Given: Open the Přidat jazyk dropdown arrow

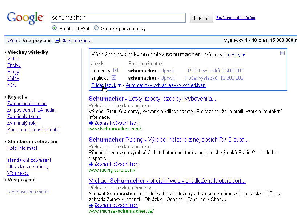Looking at the screenshot, I should 119,85.
